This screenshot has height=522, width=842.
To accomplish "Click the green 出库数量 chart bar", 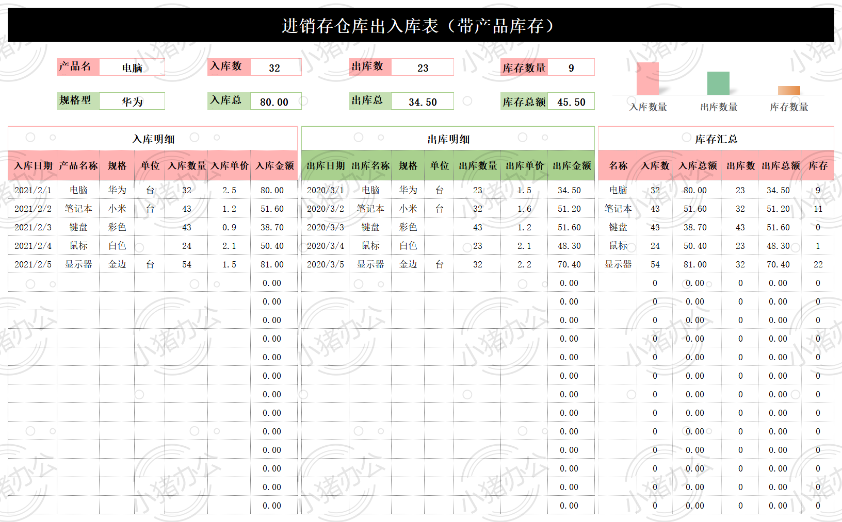I will click(718, 83).
